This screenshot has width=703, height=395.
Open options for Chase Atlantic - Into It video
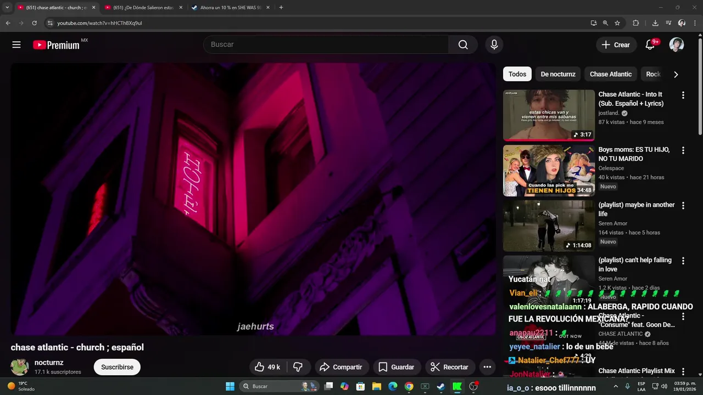[x=683, y=95]
